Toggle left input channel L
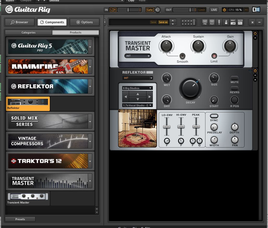The width and height of the screenshot is (268, 228). (111, 10)
